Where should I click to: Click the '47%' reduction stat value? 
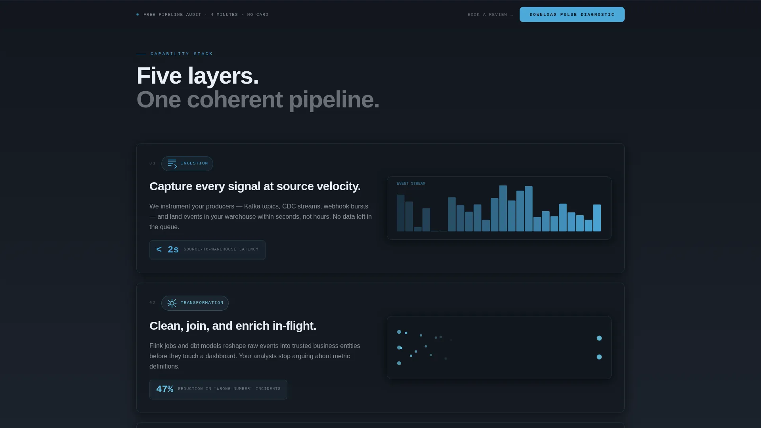click(x=165, y=389)
